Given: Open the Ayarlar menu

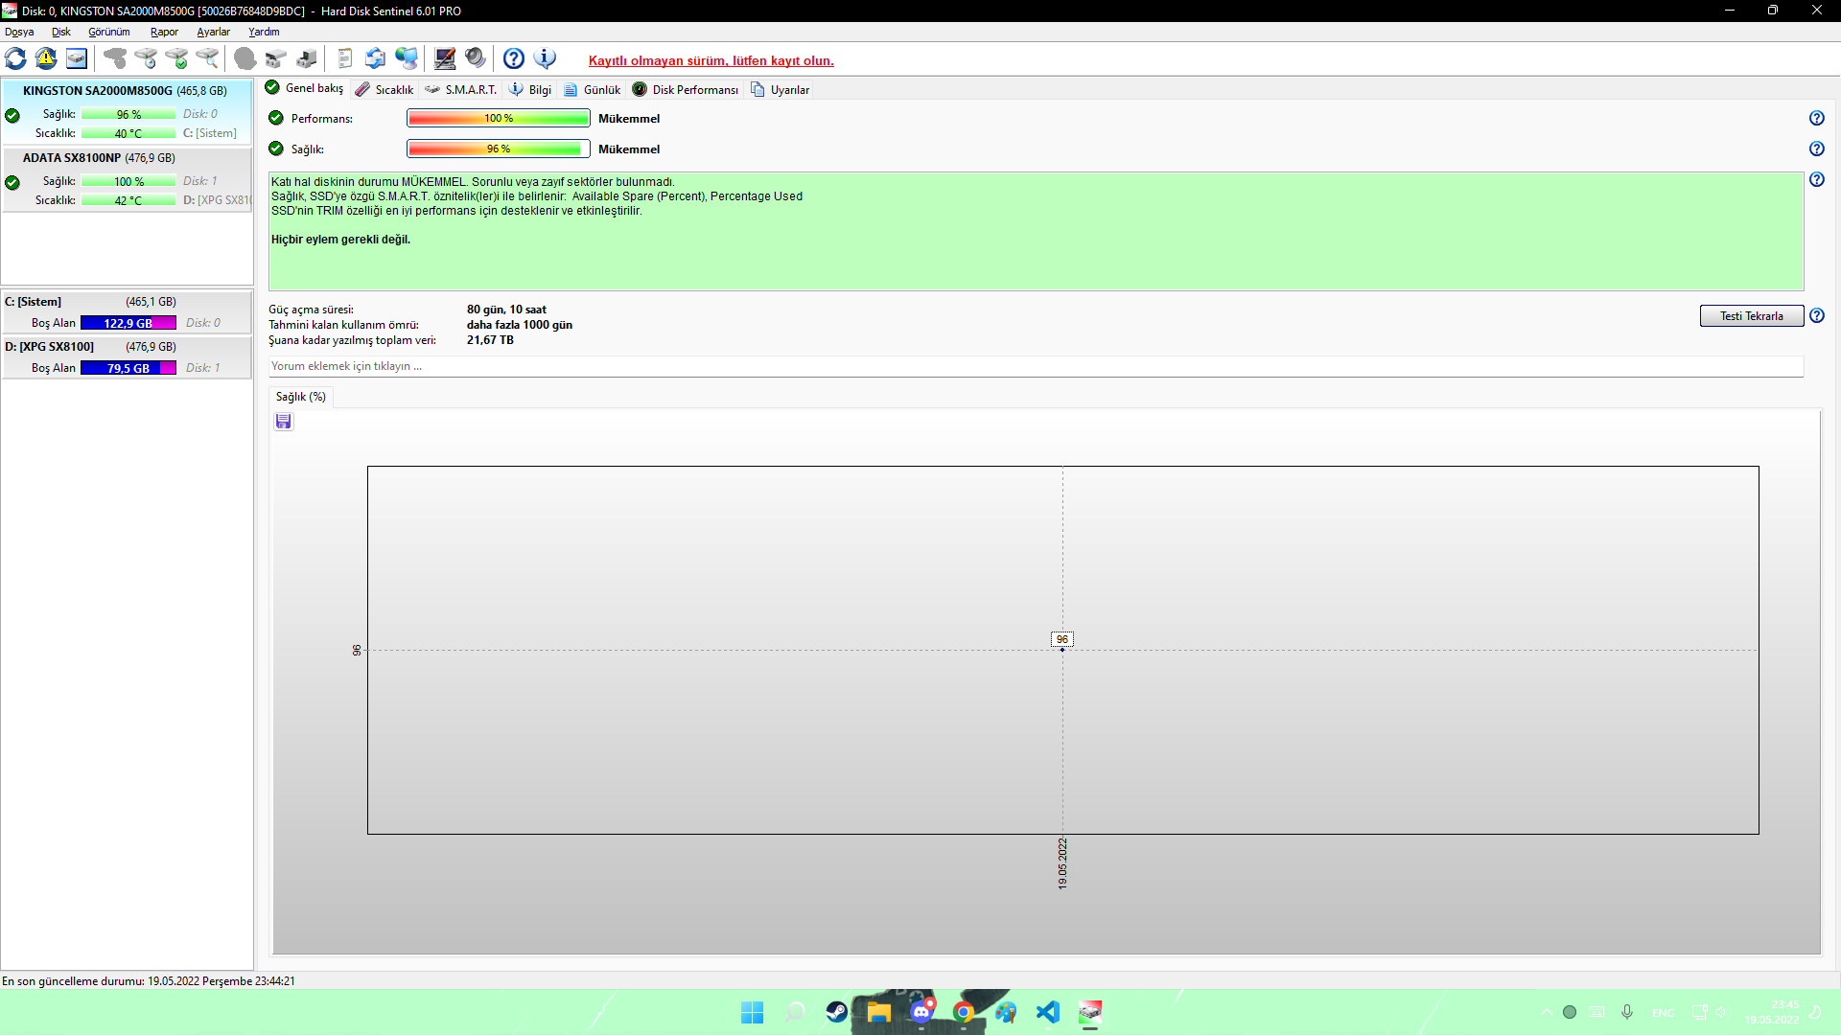Looking at the screenshot, I should [213, 32].
